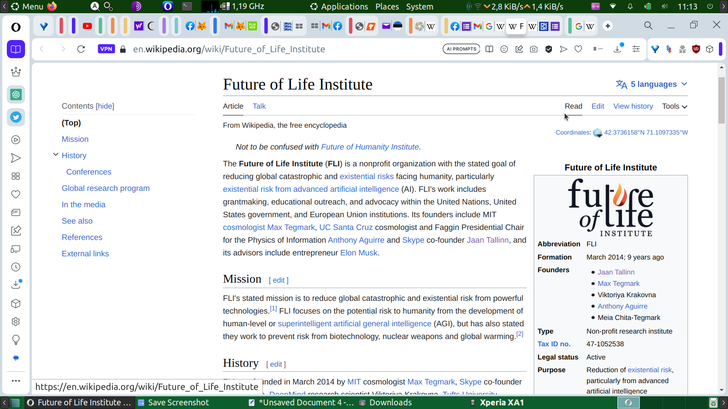Toggle the VPN badge in address bar
The width and height of the screenshot is (728, 409).
[106, 49]
